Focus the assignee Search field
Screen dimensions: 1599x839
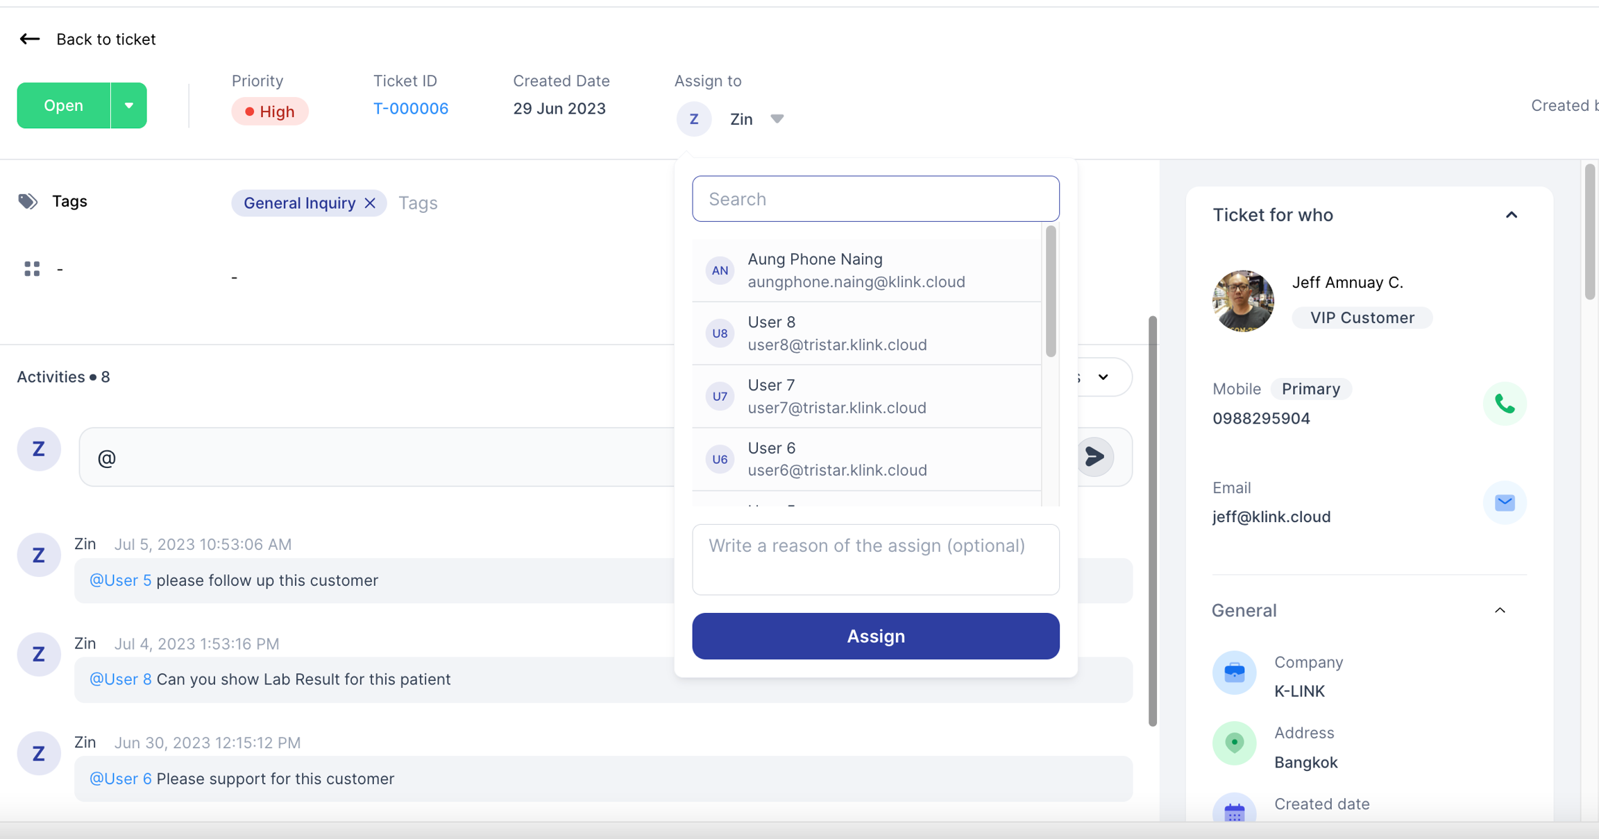click(875, 199)
